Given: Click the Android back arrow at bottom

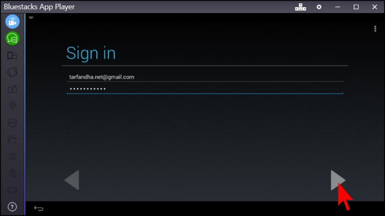Looking at the screenshot, I should click(38, 208).
